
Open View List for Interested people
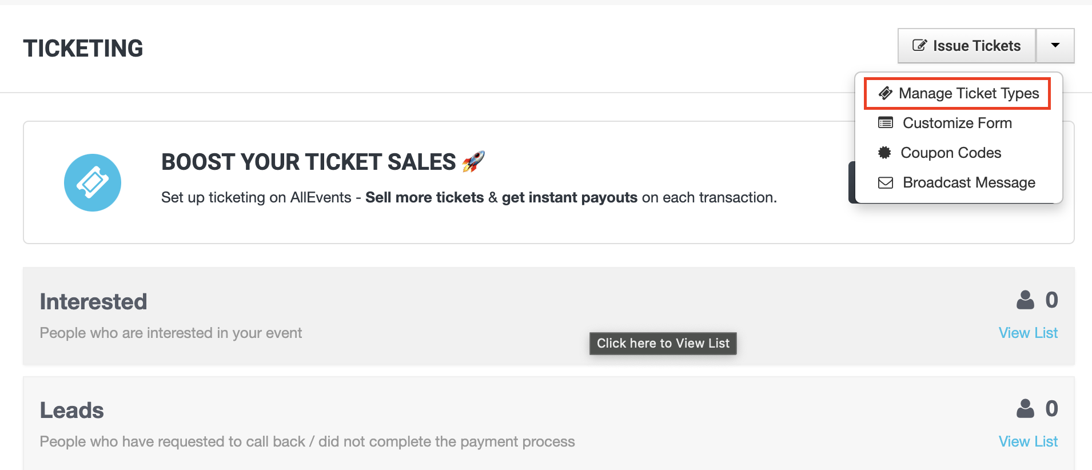pyautogui.click(x=1027, y=332)
